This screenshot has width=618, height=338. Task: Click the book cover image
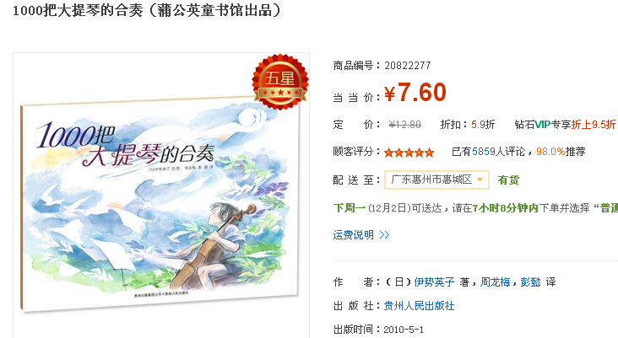coord(160,205)
